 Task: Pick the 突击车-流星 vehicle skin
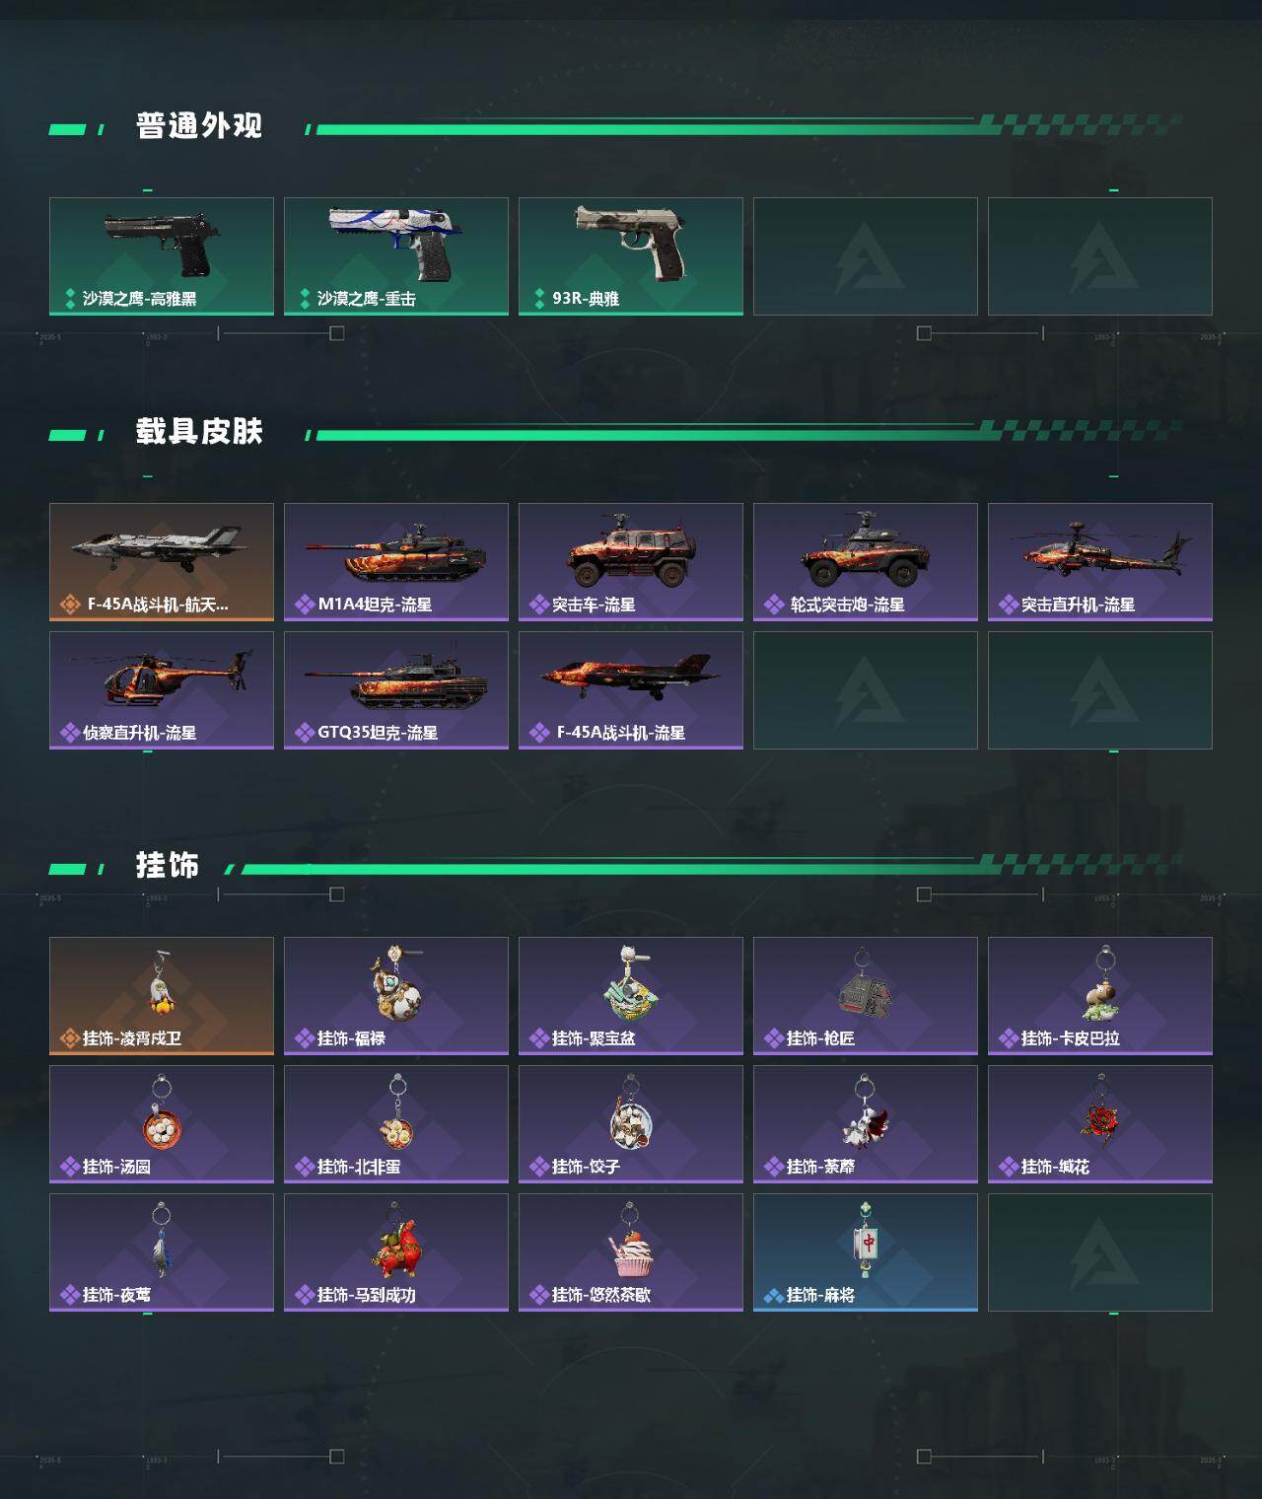[x=631, y=562]
